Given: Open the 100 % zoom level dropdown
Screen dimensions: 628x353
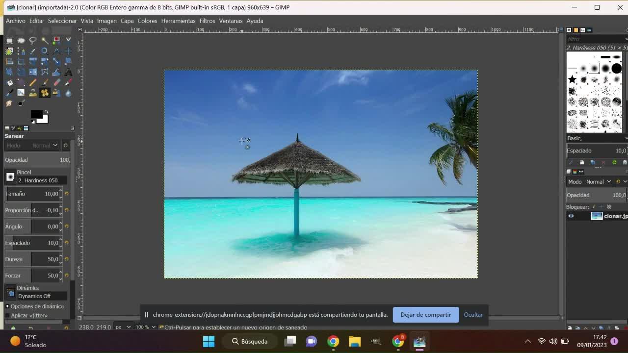Looking at the screenshot, I should pos(146,327).
